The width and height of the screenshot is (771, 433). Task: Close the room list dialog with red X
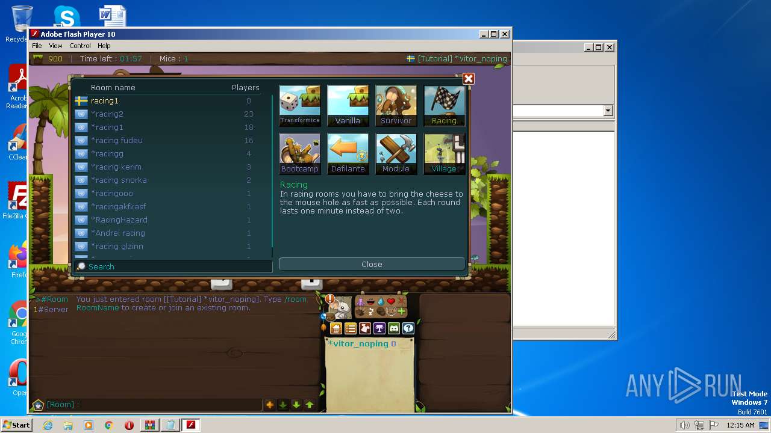(469, 79)
